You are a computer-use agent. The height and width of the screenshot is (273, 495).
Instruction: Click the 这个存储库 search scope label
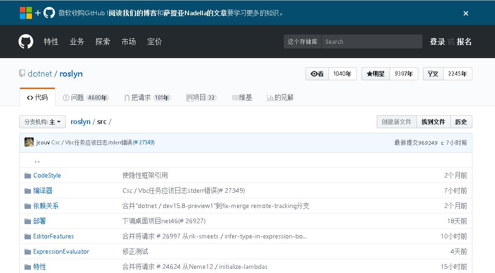click(x=302, y=42)
